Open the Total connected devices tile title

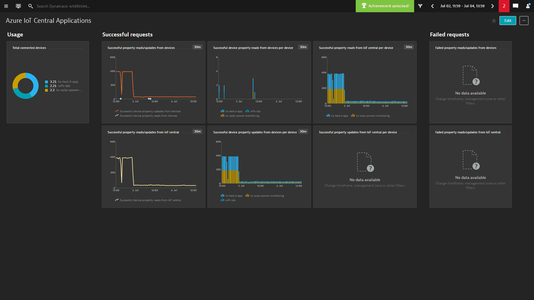29,48
